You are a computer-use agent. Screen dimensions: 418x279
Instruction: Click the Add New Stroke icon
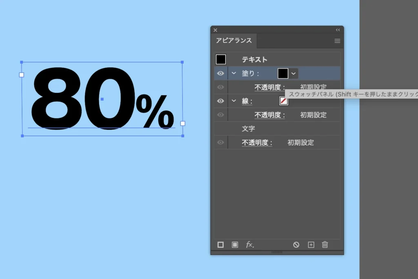pos(220,245)
